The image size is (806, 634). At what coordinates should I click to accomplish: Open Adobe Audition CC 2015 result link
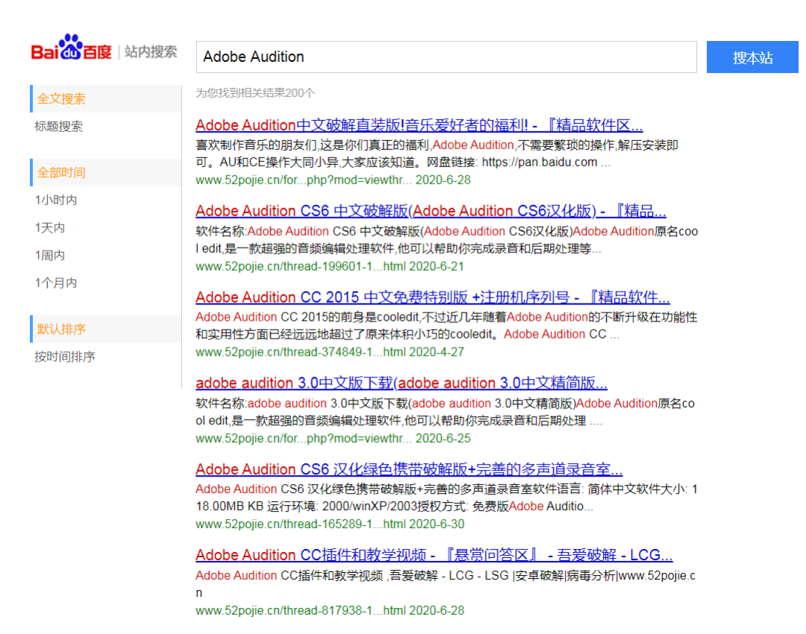pos(432,297)
